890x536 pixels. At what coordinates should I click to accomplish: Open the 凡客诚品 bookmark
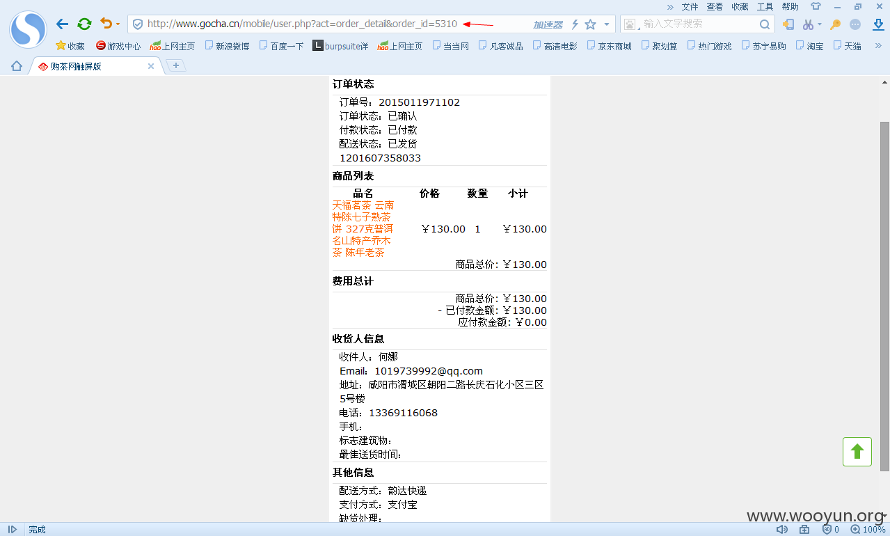[501, 46]
